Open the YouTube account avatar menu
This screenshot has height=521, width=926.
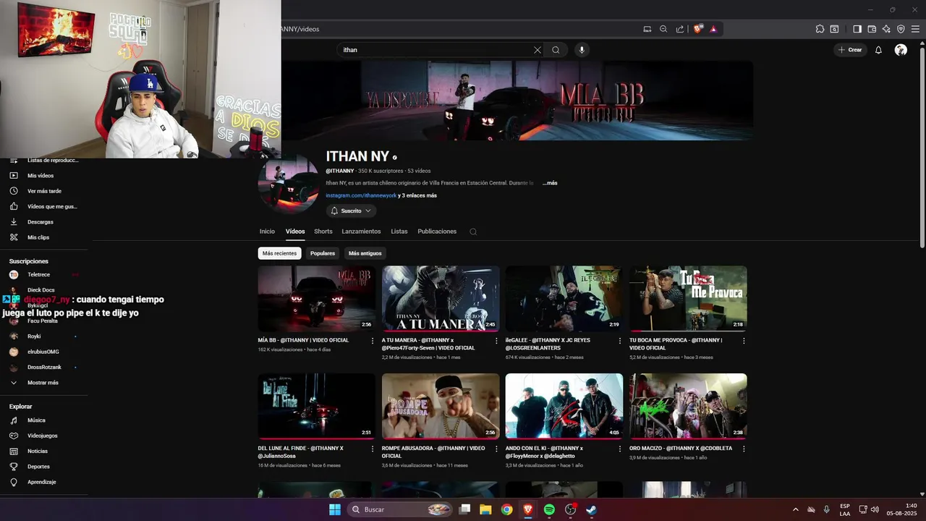point(901,50)
